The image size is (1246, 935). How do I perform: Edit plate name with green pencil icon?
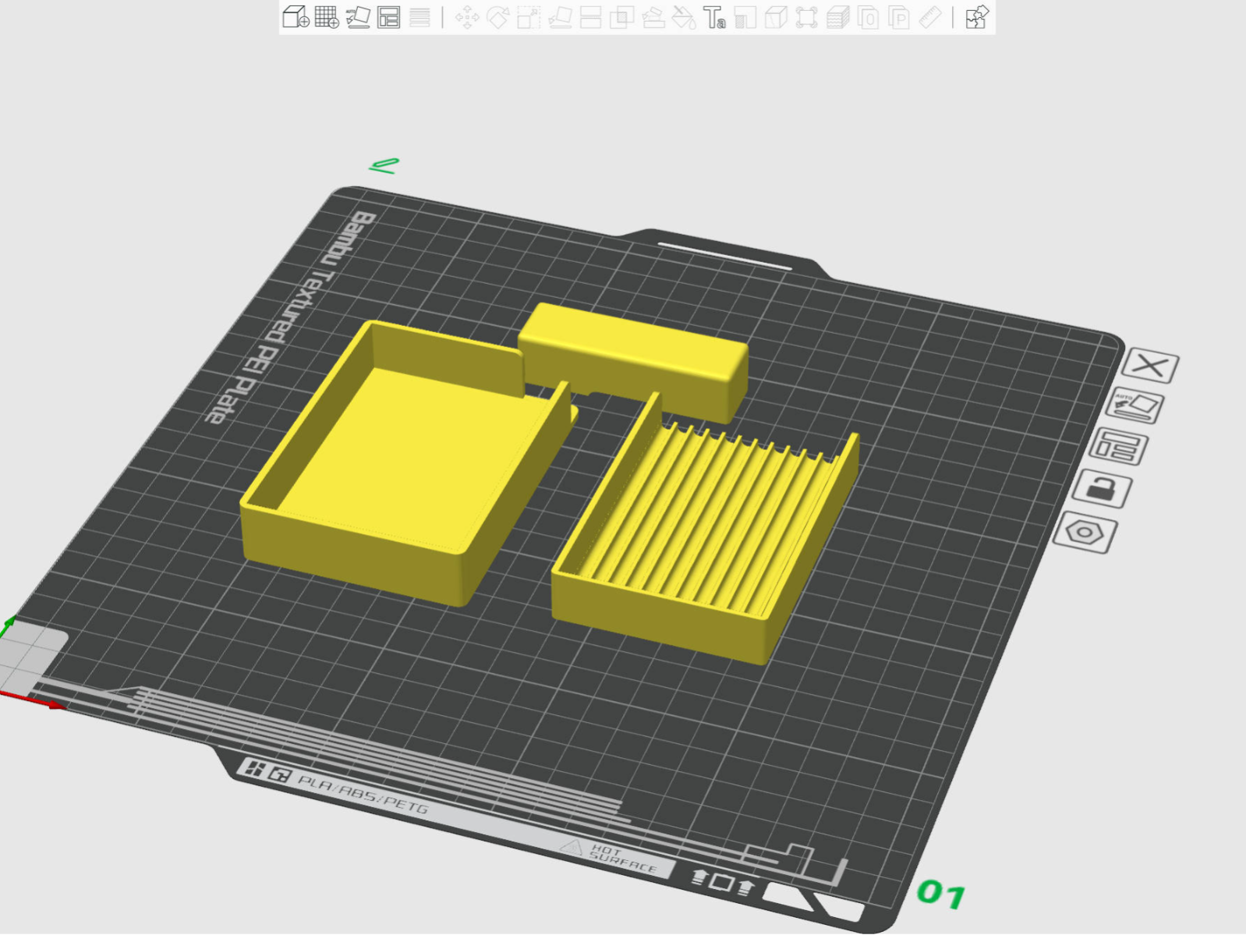click(x=384, y=165)
